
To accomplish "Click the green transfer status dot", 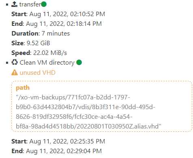I will [x=44, y=4].
